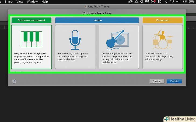
Task: Click the Creative Cloud menu bar icon
Action: tap(130, 2)
